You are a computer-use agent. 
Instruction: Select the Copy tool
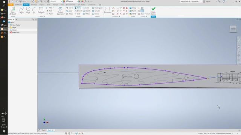69,11
